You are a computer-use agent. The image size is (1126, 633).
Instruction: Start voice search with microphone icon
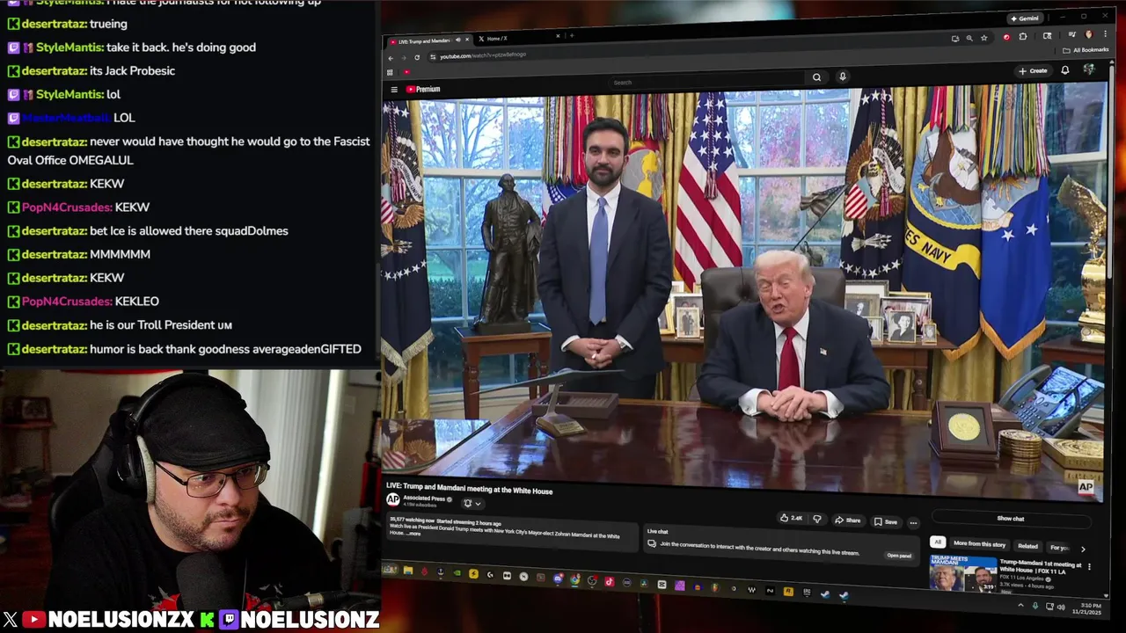point(843,76)
